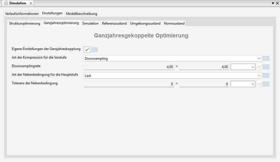Close the Simulation editor tab
This screenshot has height=162, width=280.
pyautogui.click(x=31, y=3)
